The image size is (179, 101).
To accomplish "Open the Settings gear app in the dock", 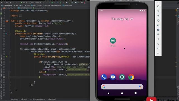I will (122, 77).
